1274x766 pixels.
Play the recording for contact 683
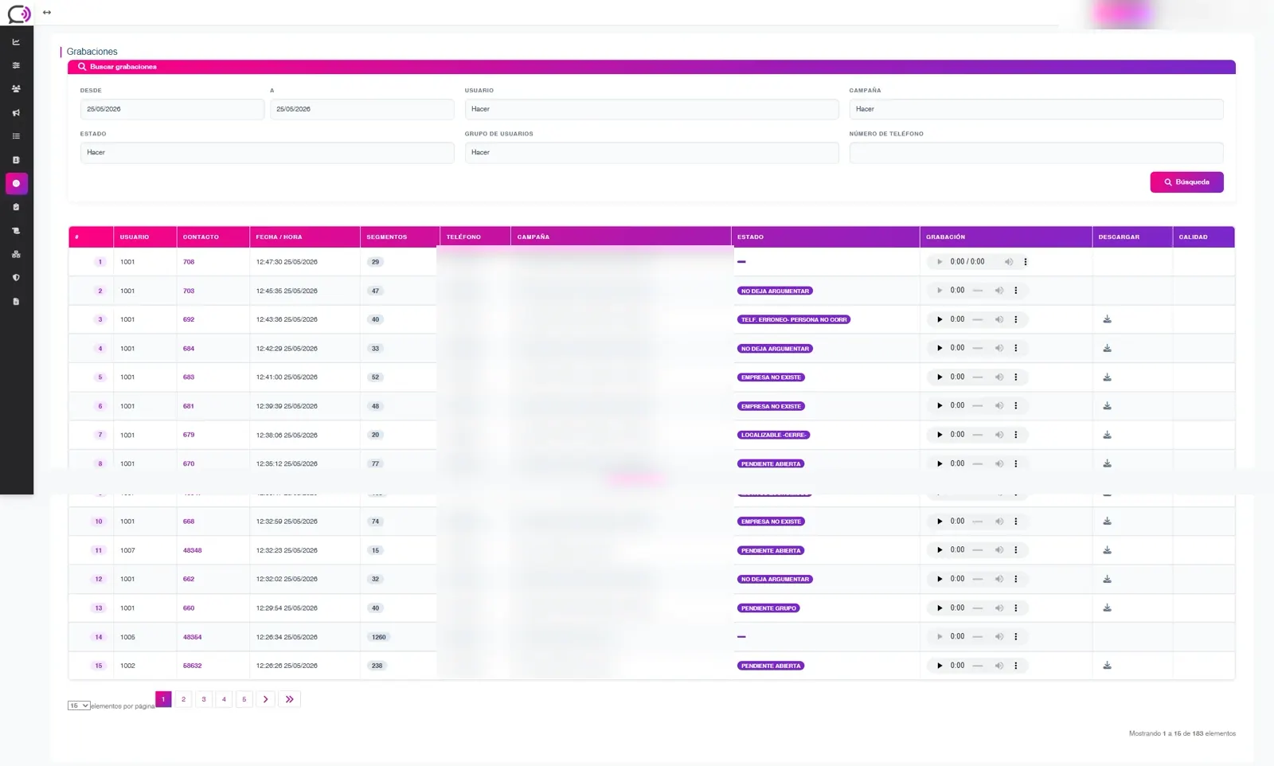pyautogui.click(x=940, y=377)
